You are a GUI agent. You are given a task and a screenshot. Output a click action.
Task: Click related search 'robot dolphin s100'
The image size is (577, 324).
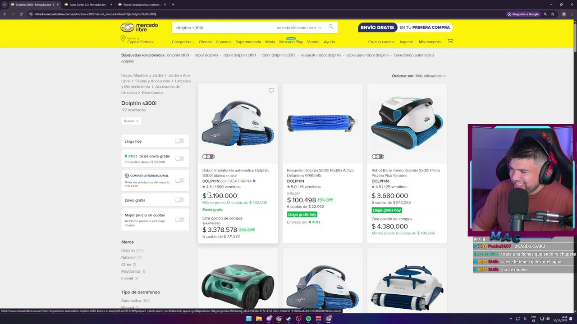[239, 55]
